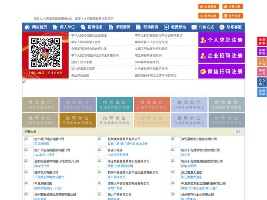The width and height of the screenshot is (267, 200).
Task: Click the orange 金币充值 button
Action: [233, 16]
